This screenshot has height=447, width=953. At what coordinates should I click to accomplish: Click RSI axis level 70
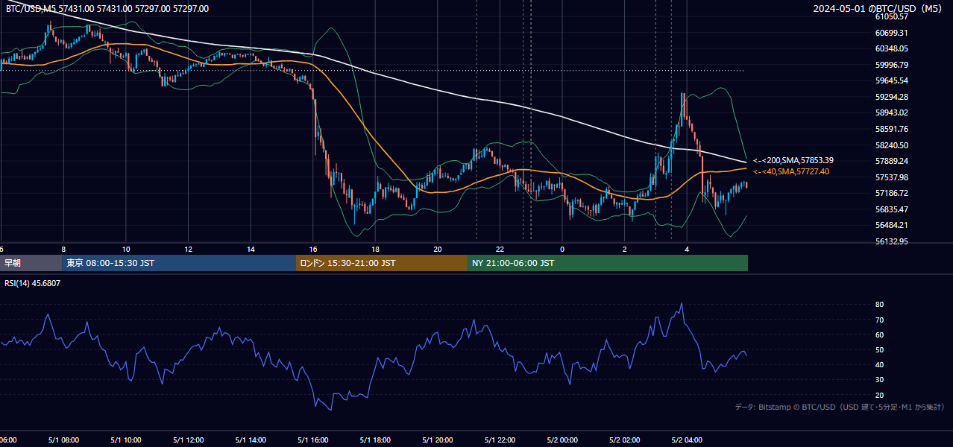point(880,320)
